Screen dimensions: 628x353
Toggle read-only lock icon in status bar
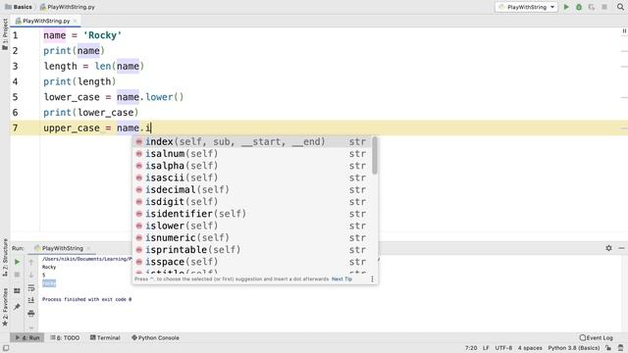coord(608,348)
